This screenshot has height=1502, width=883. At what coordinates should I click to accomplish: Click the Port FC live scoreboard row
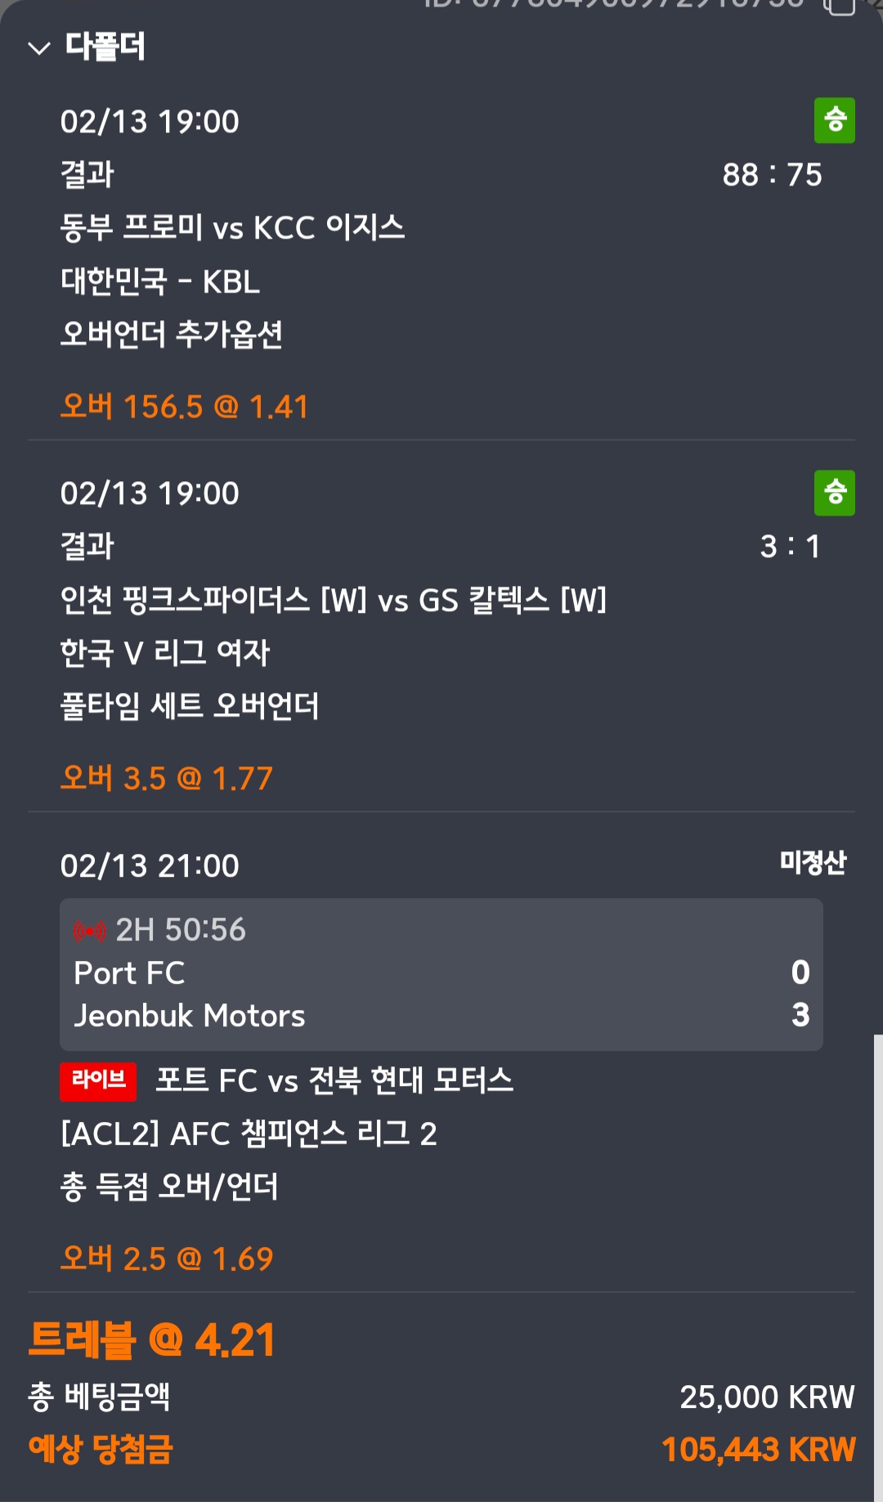(x=441, y=973)
